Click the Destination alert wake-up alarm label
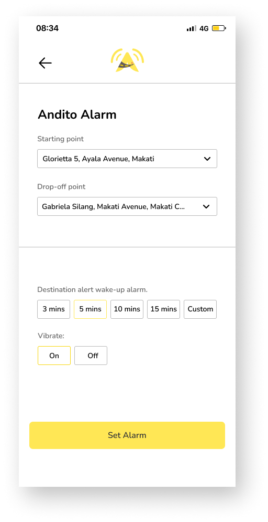 (93, 290)
